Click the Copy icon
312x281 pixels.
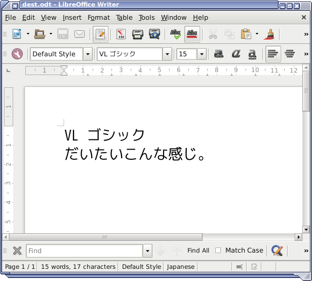229,34
